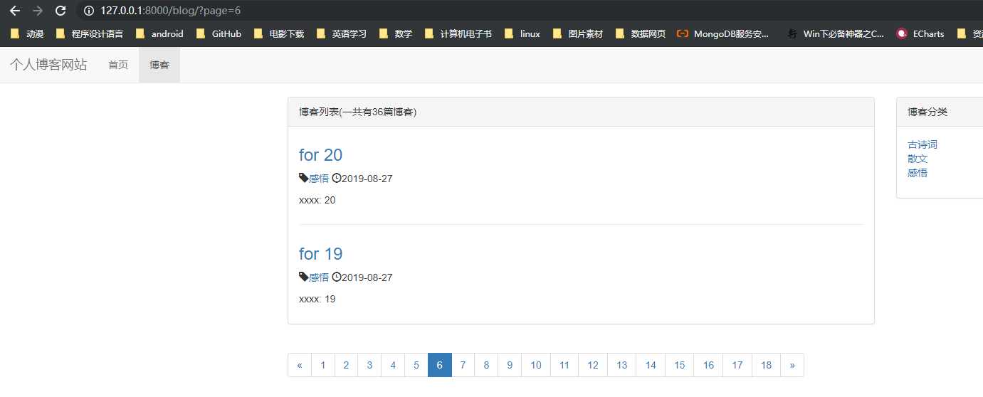983x397 pixels.
Task: Click the active page 6 button
Action: pyautogui.click(x=439, y=365)
